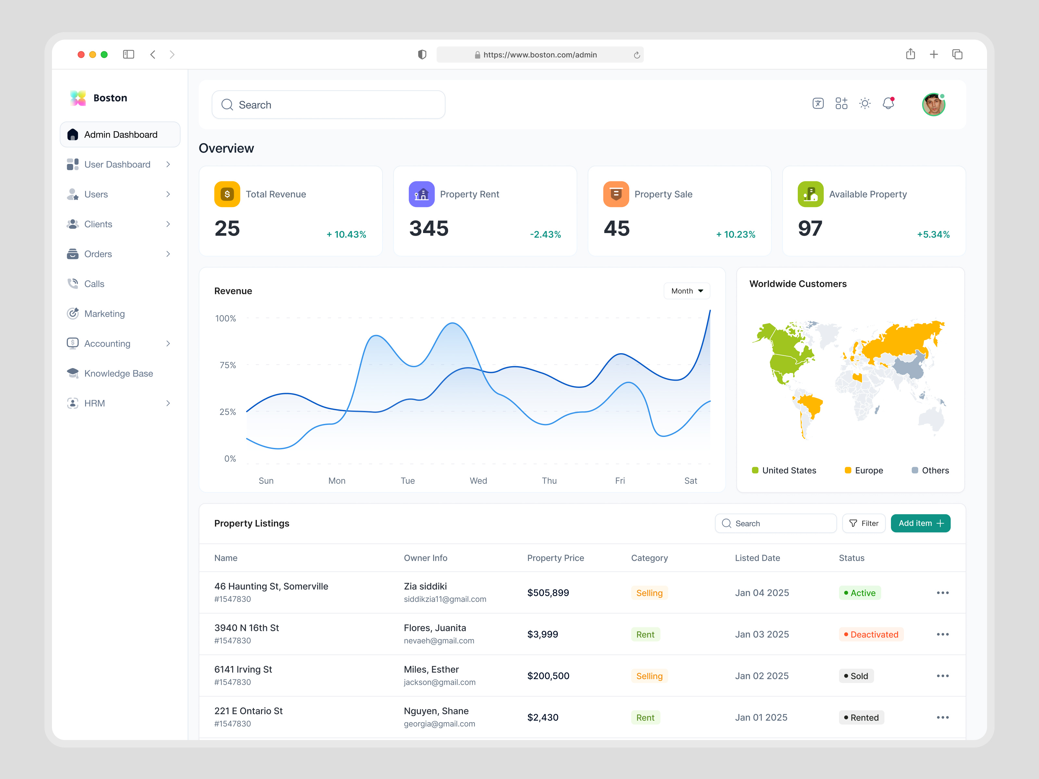Open User Dashboard menu item
The width and height of the screenshot is (1039, 779).
[120, 164]
